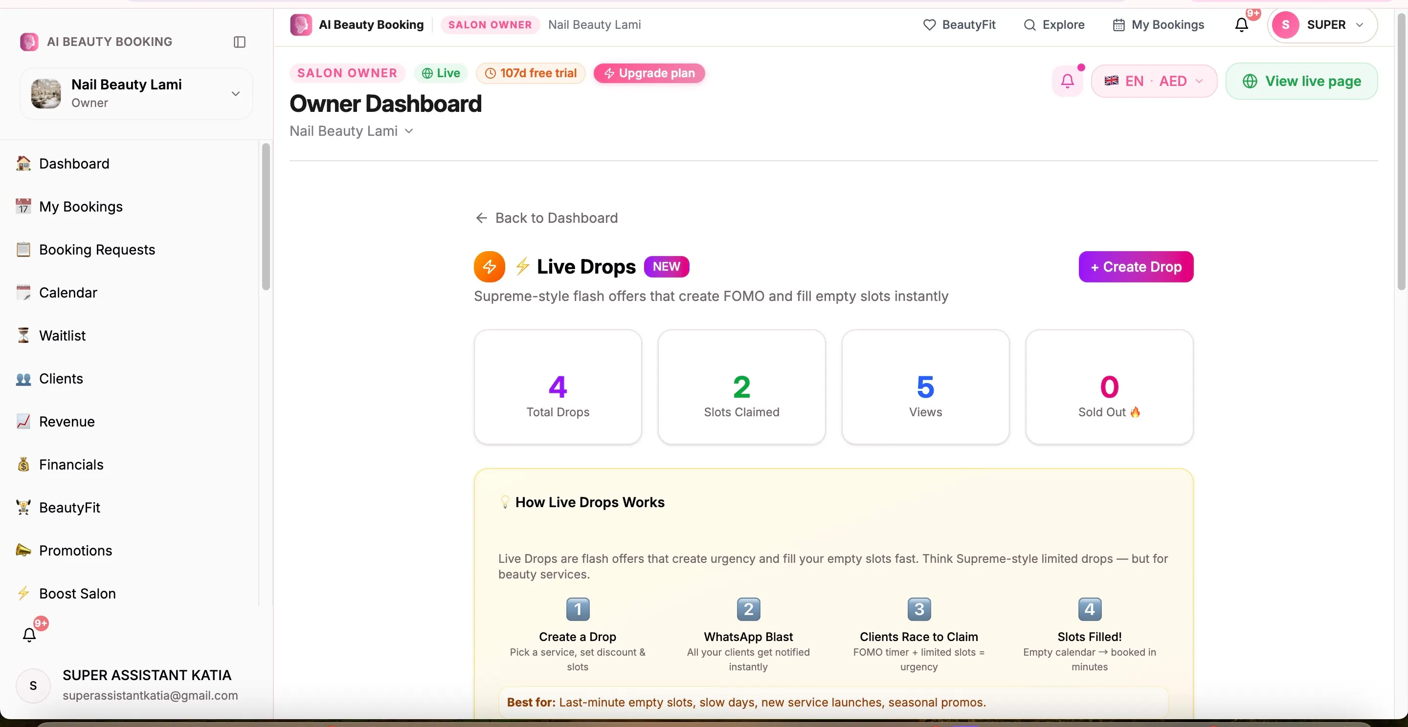
Task: Collapse the sidebar with the panel icon
Action: tap(240, 42)
